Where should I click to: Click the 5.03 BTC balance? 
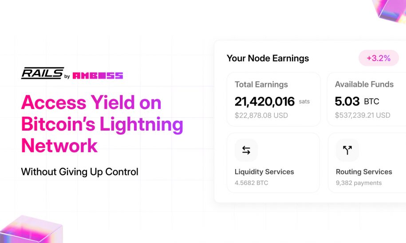point(357,101)
